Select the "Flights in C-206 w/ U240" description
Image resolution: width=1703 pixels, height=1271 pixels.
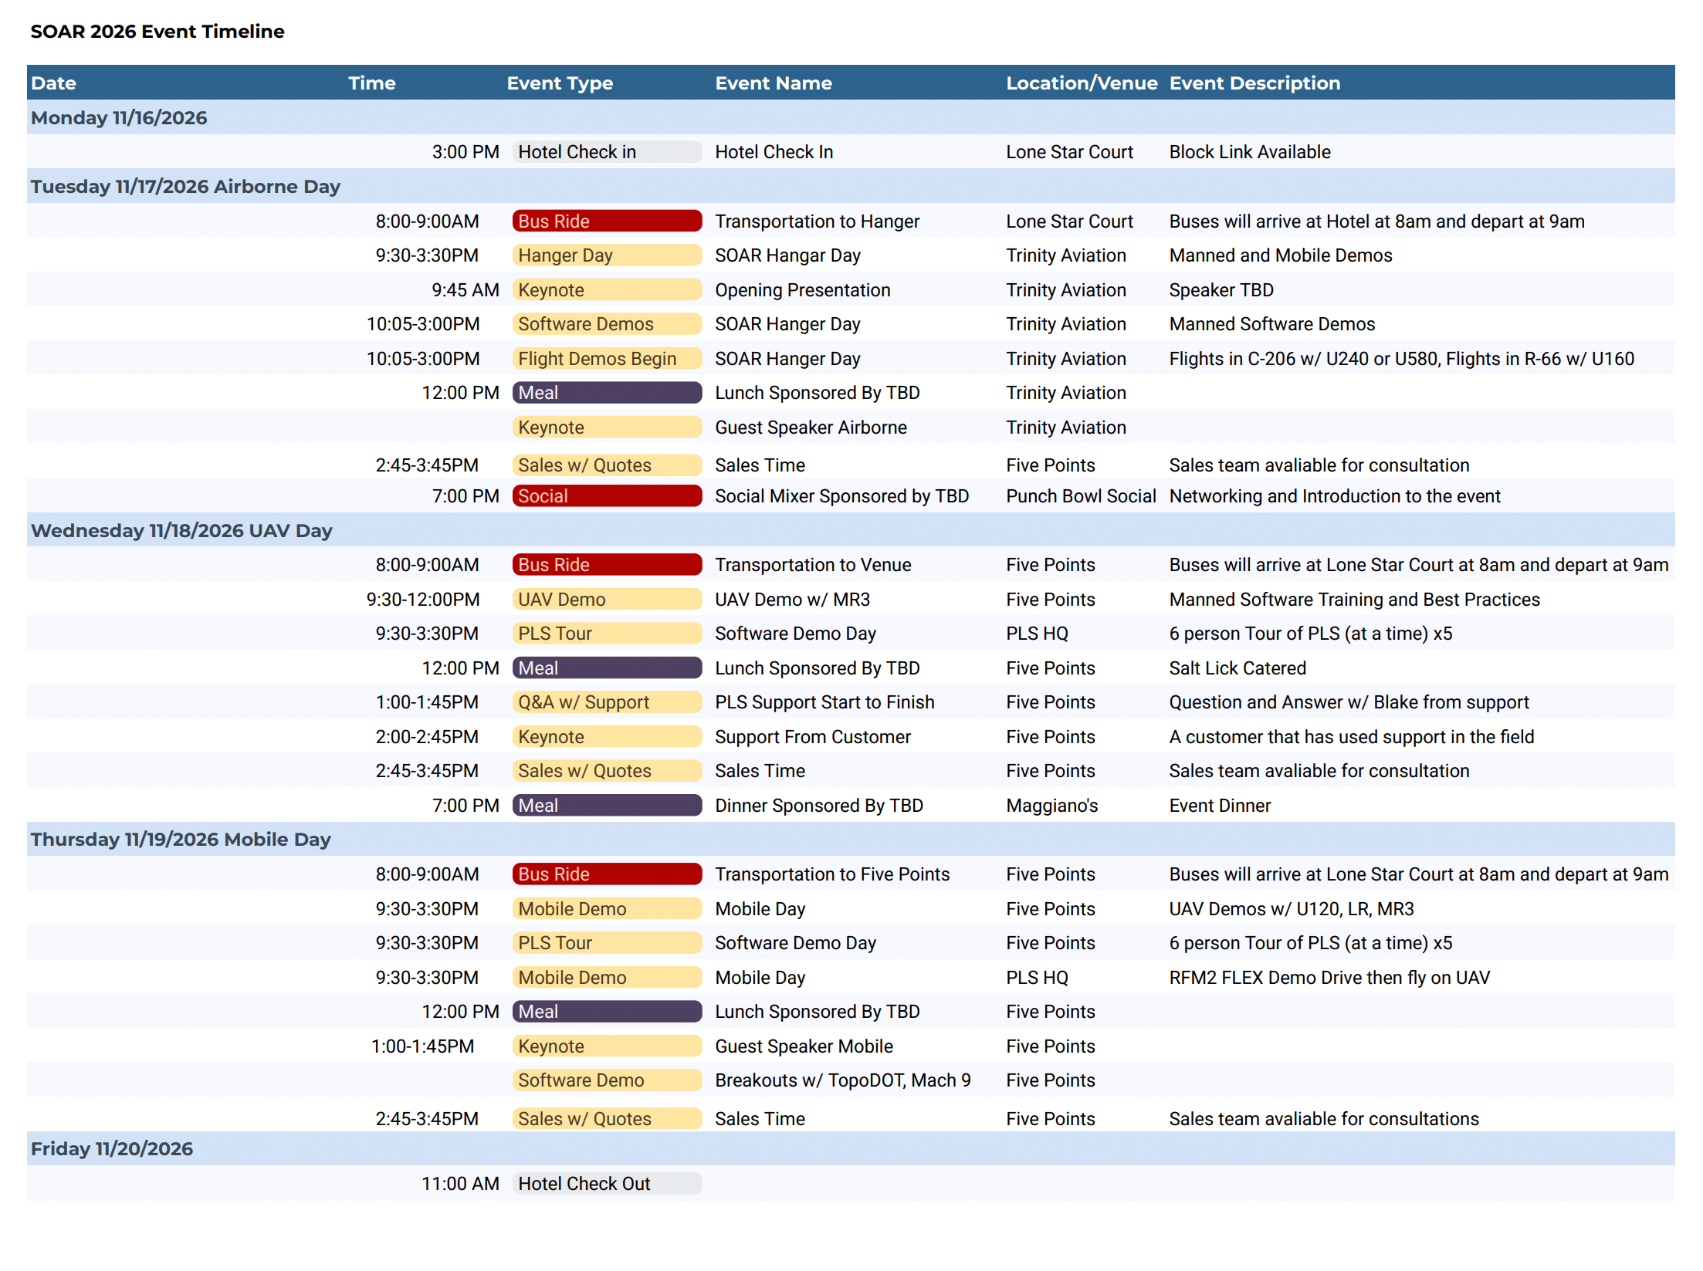pyautogui.click(x=1401, y=359)
